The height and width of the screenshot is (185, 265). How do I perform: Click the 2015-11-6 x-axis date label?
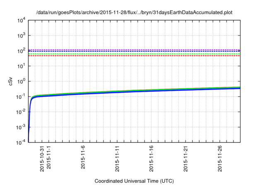[x=83, y=157]
